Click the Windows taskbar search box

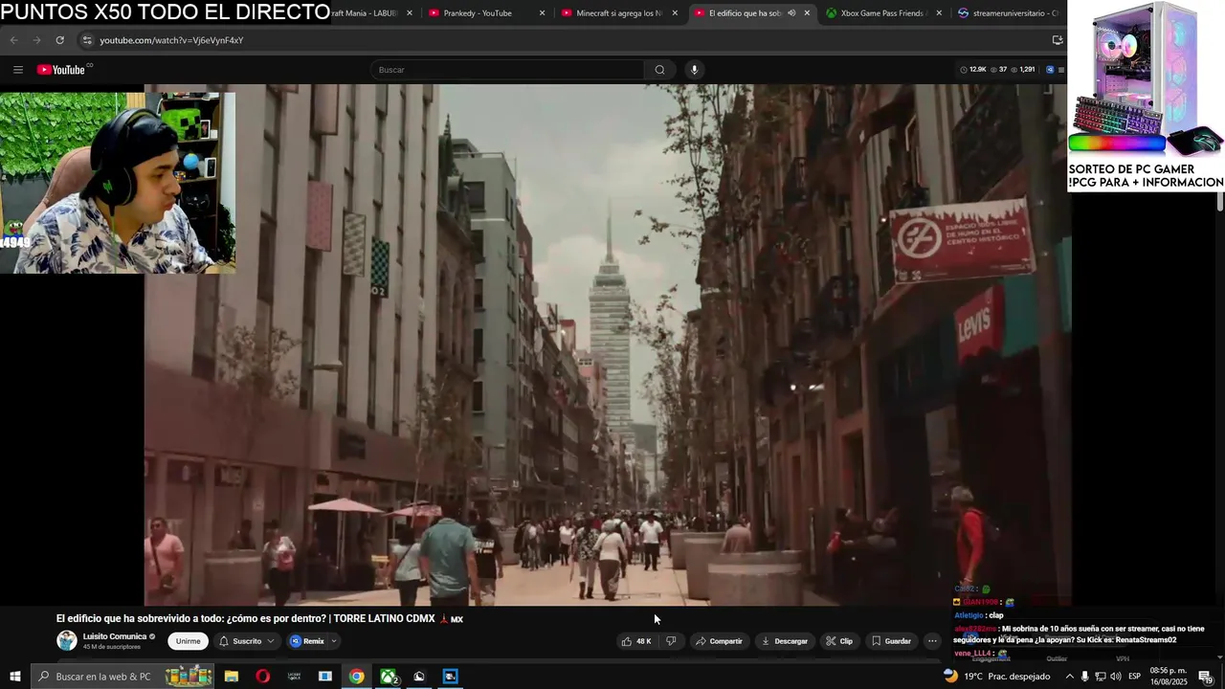(124, 677)
